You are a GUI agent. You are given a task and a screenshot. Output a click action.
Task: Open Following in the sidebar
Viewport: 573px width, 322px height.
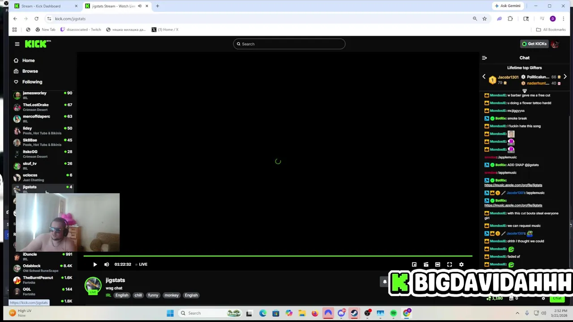32,82
